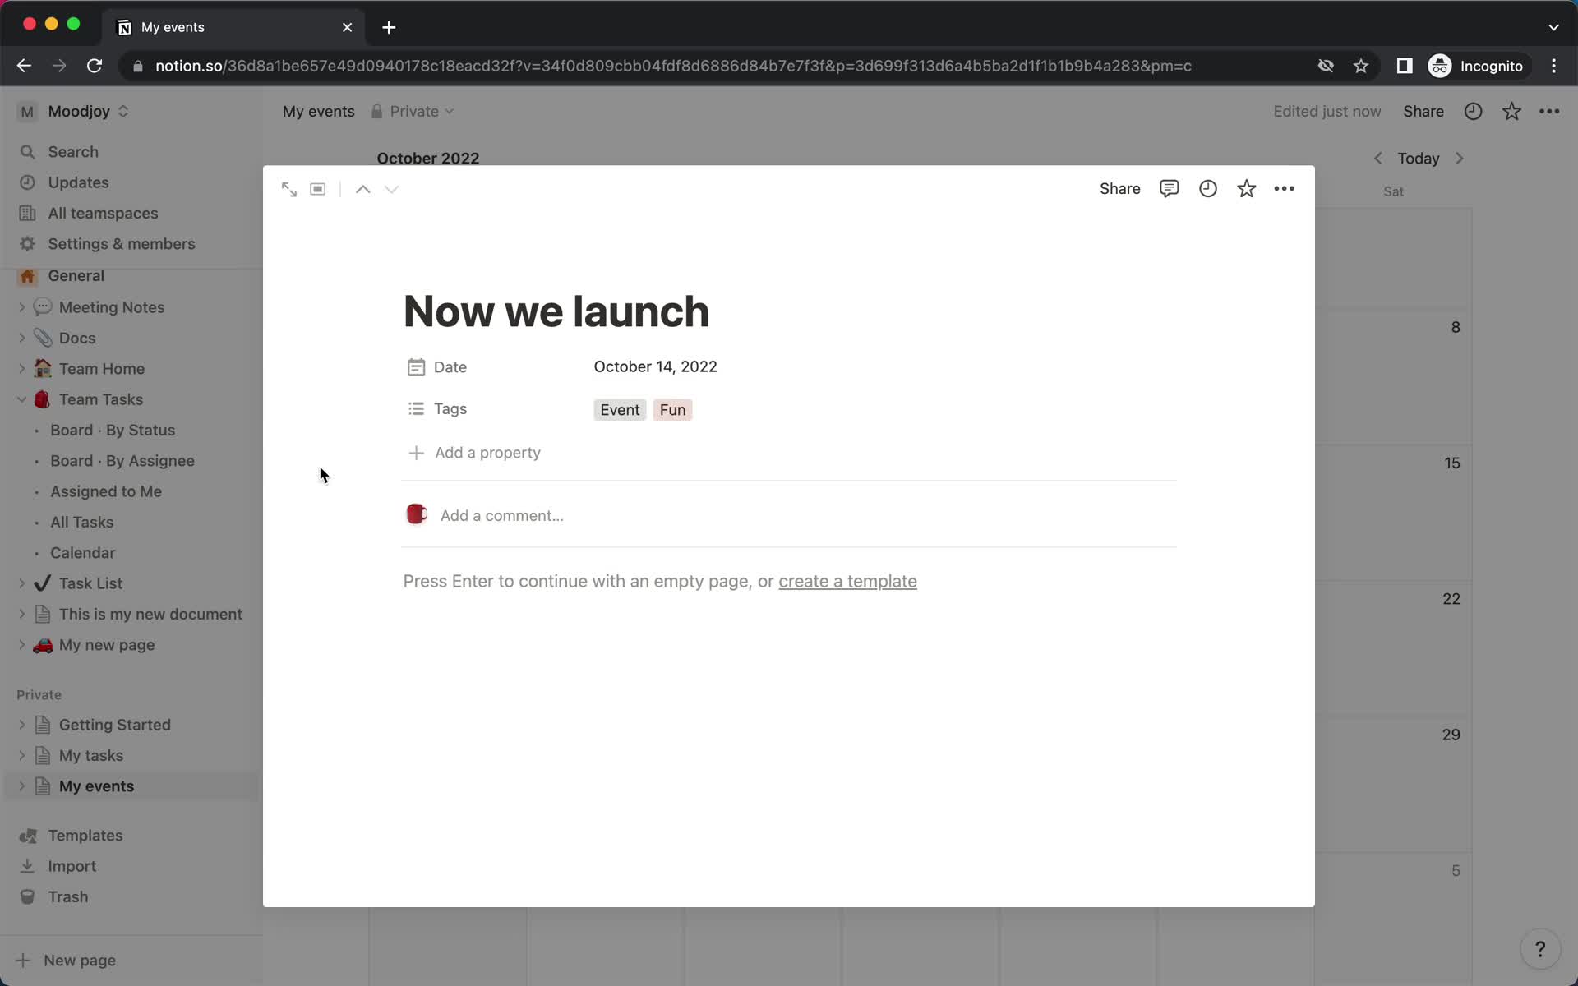Click the Notion page icon for General
The width and height of the screenshot is (1578, 986).
tap(27, 275)
